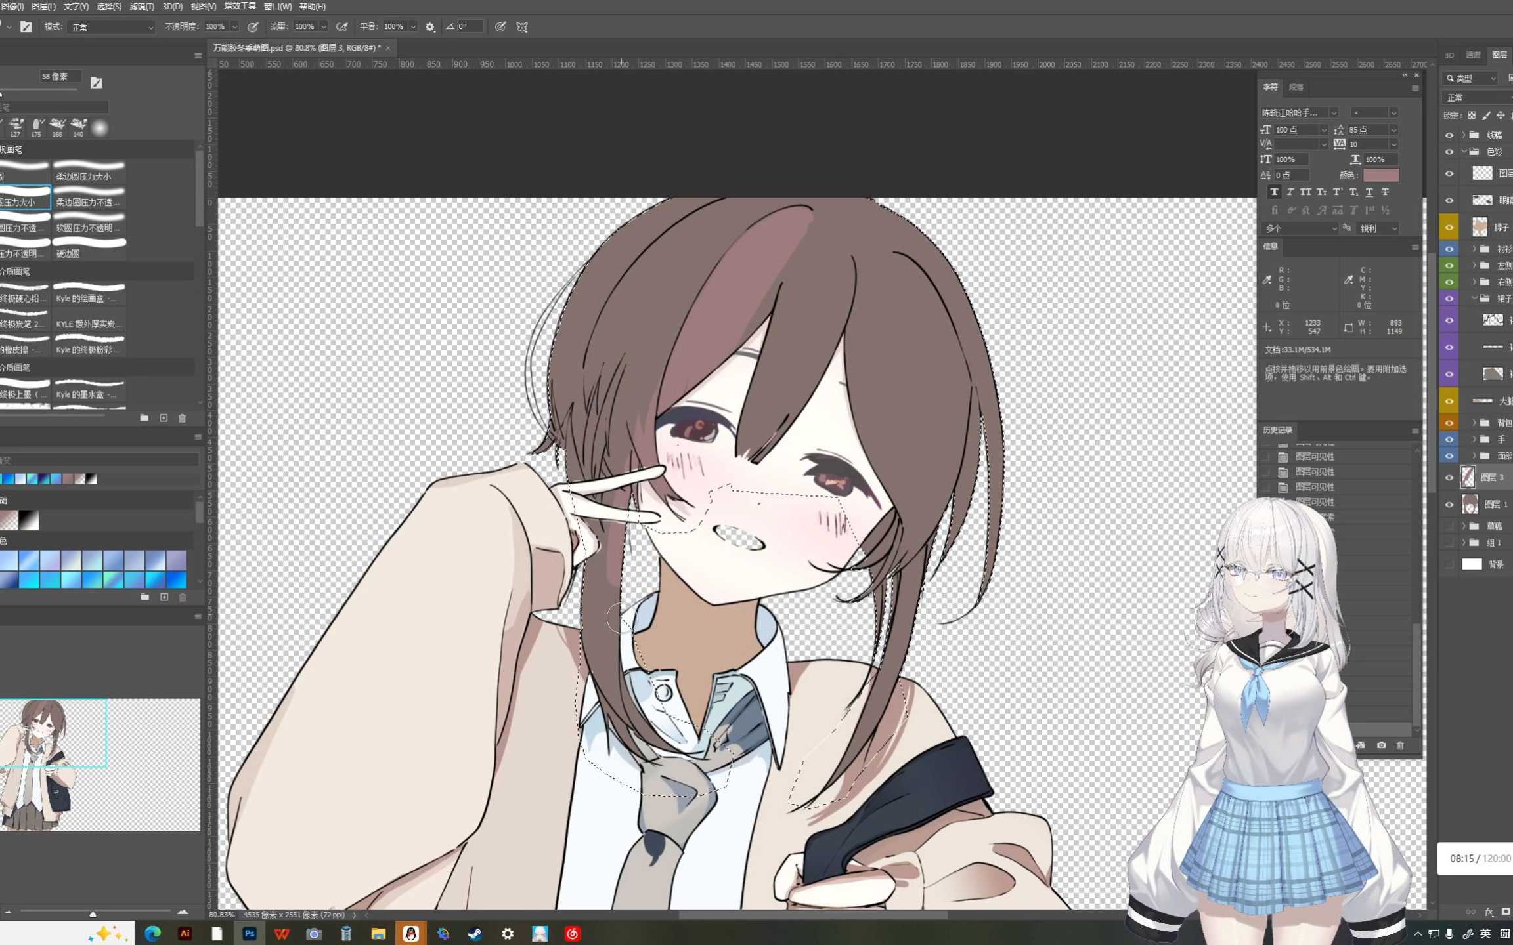The image size is (1513, 945).
Task: Toggle symmetry paint butterfly icon
Action: coord(522,27)
